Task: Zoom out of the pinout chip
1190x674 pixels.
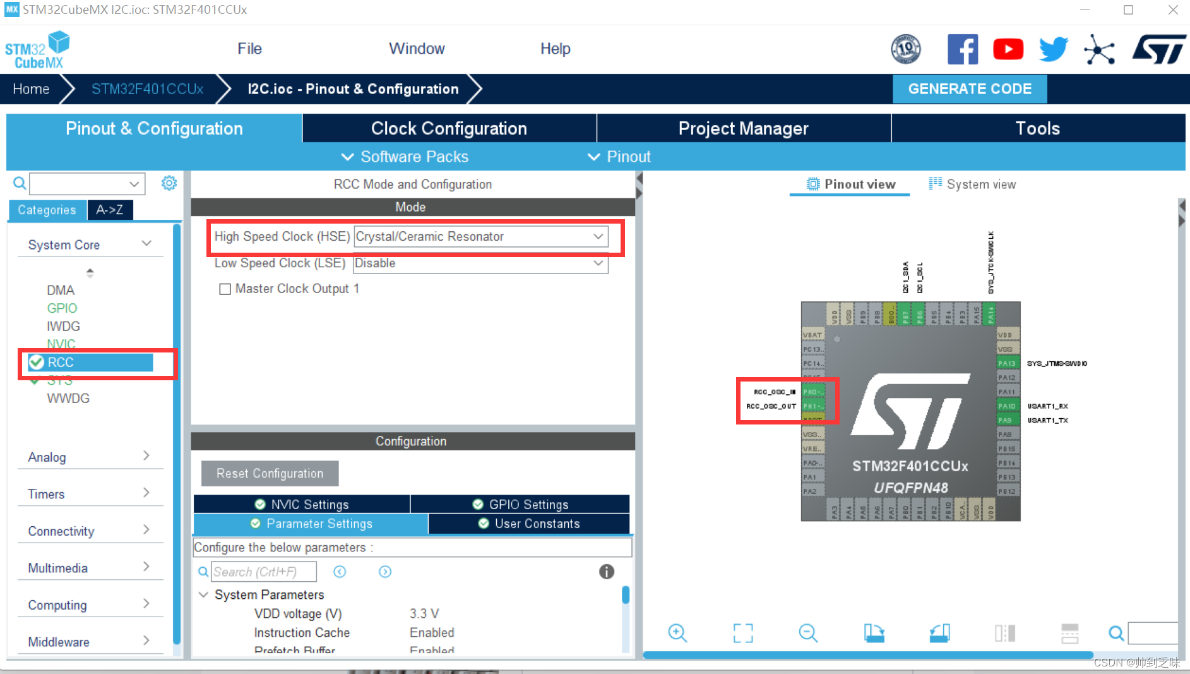Action: click(x=808, y=632)
